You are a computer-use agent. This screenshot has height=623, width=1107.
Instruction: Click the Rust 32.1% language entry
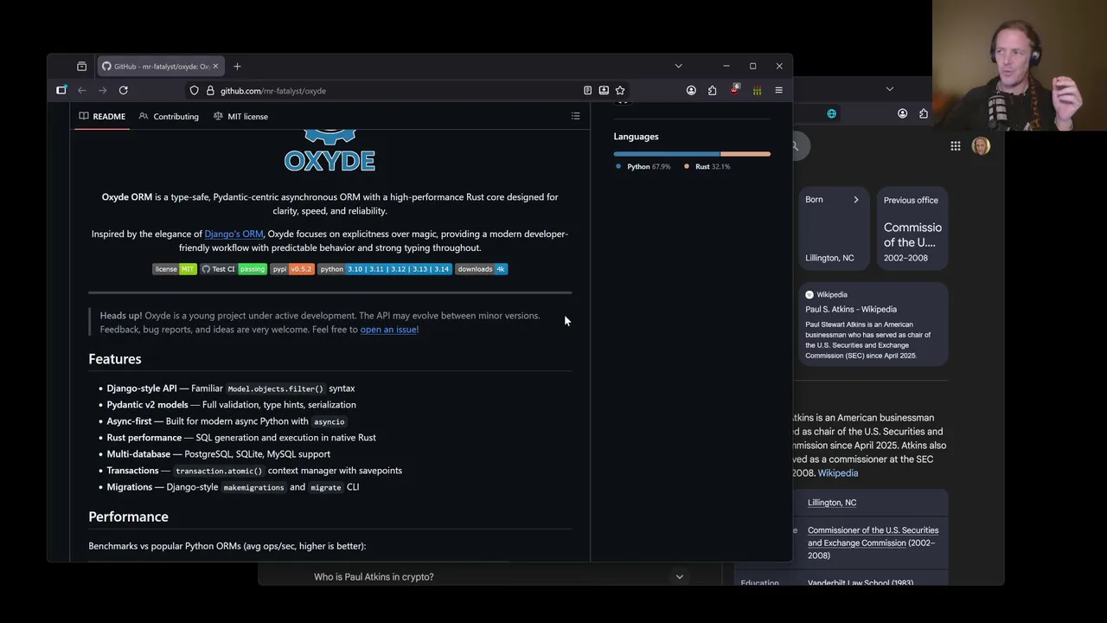(707, 166)
